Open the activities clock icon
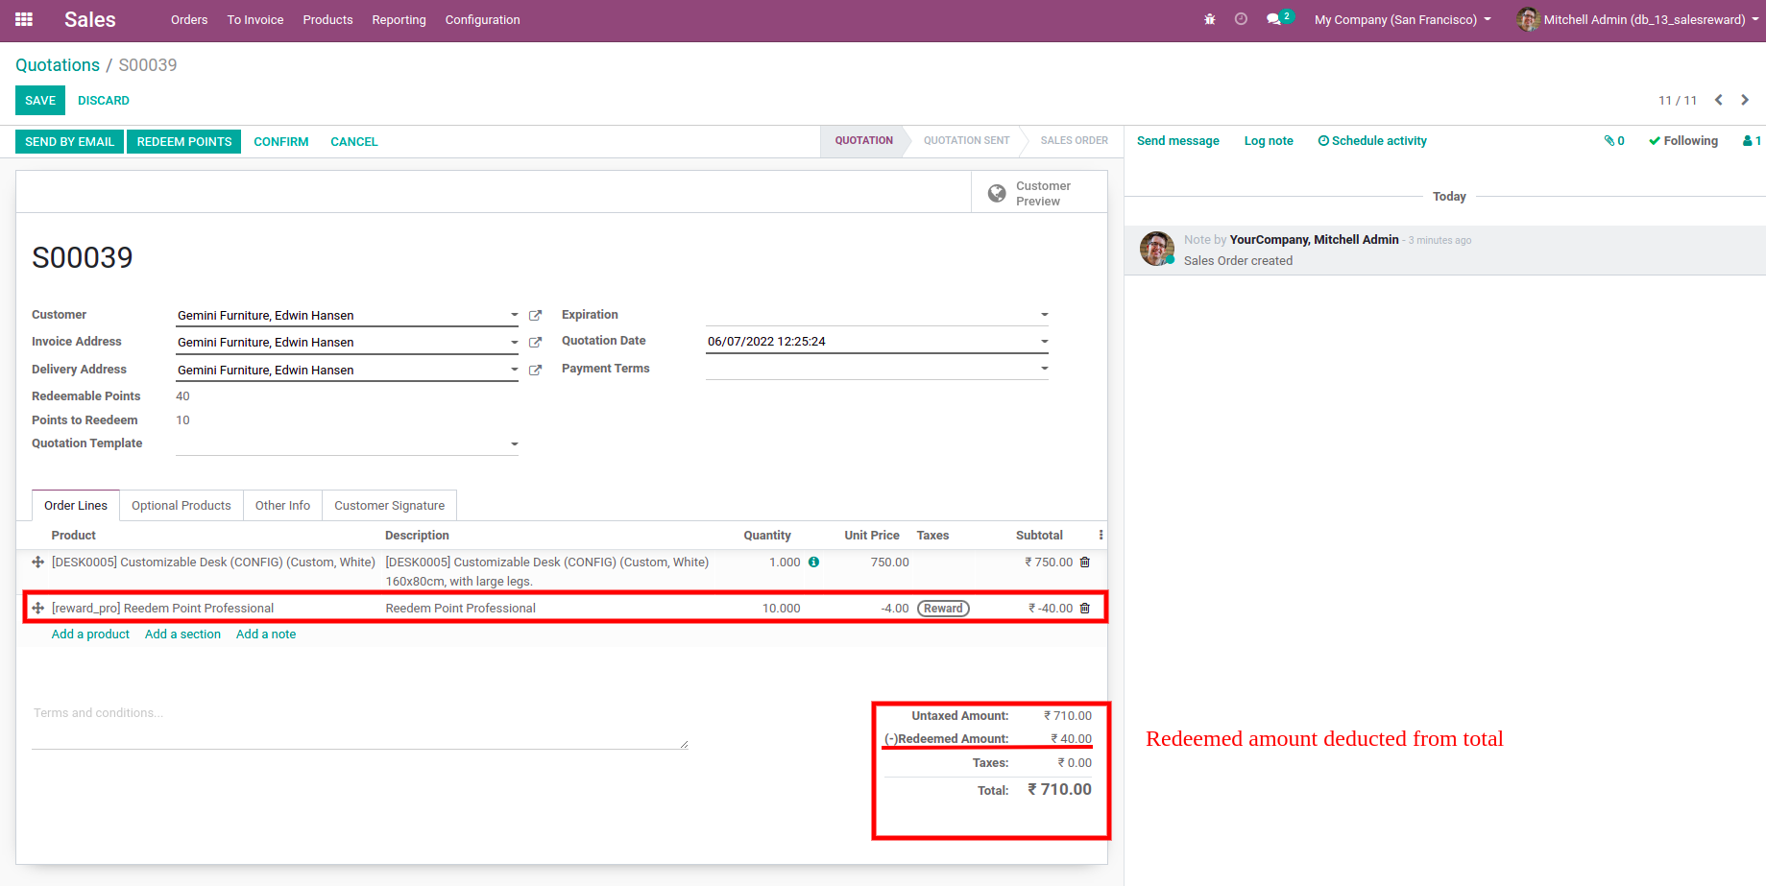Viewport: 1766px width, 886px height. 1241,19
